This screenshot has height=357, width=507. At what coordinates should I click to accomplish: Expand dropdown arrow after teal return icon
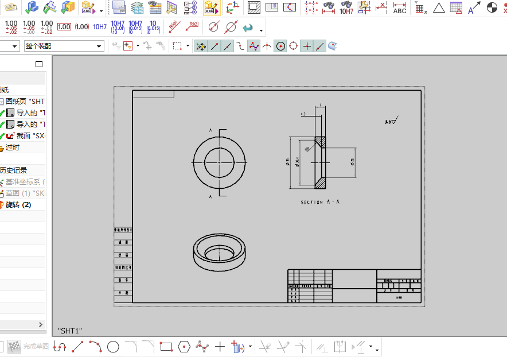click(262, 31)
